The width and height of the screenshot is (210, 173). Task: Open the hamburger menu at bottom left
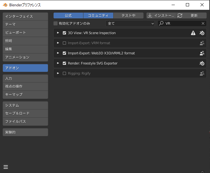click(6, 167)
